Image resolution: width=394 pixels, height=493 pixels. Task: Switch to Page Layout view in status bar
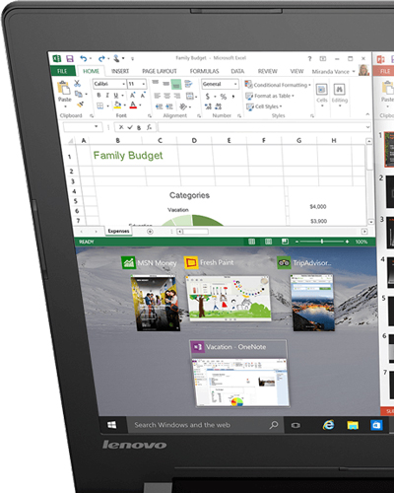tap(268, 242)
